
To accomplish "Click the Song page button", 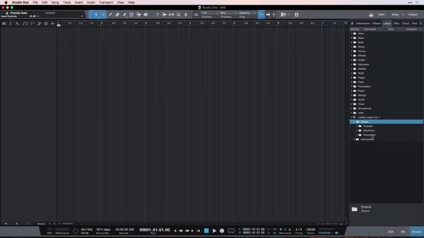I will [395, 15].
